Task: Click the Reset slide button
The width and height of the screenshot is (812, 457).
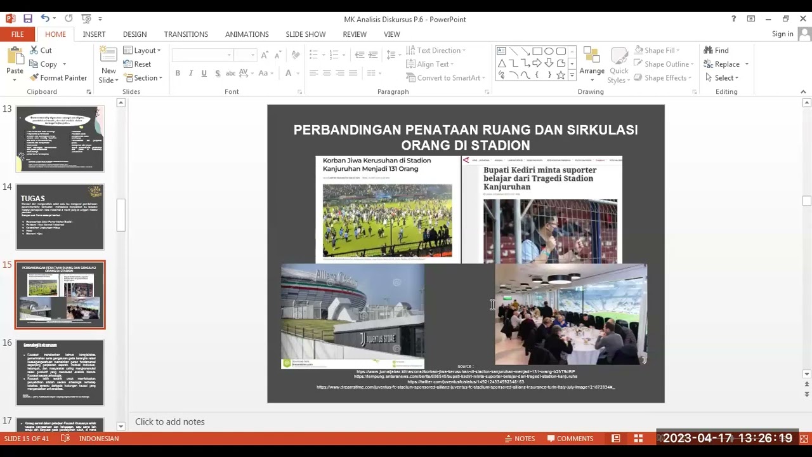Action: (137, 64)
